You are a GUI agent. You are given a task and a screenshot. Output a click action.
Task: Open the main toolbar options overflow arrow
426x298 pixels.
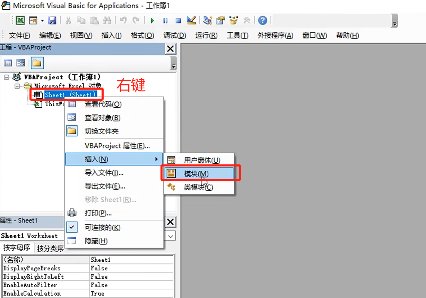point(395,21)
